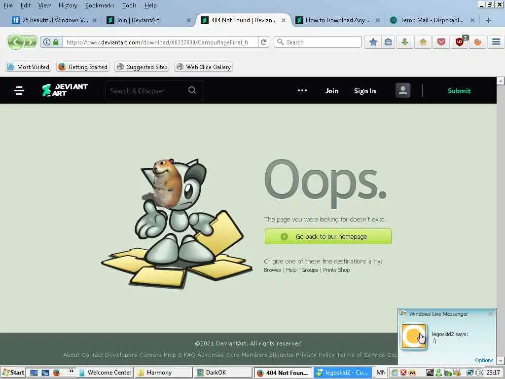
Task: Open the Browse link
Action: pyautogui.click(x=272, y=270)
